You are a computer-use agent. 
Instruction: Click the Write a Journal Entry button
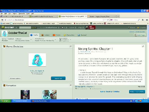point(137,92)
